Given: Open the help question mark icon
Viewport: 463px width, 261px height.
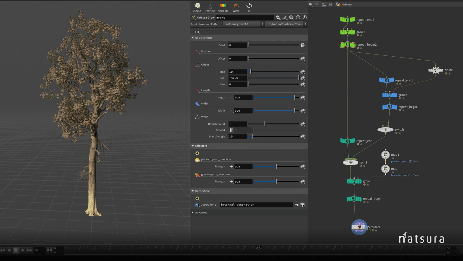Looking at the screenshot, I should coord(305,17).
